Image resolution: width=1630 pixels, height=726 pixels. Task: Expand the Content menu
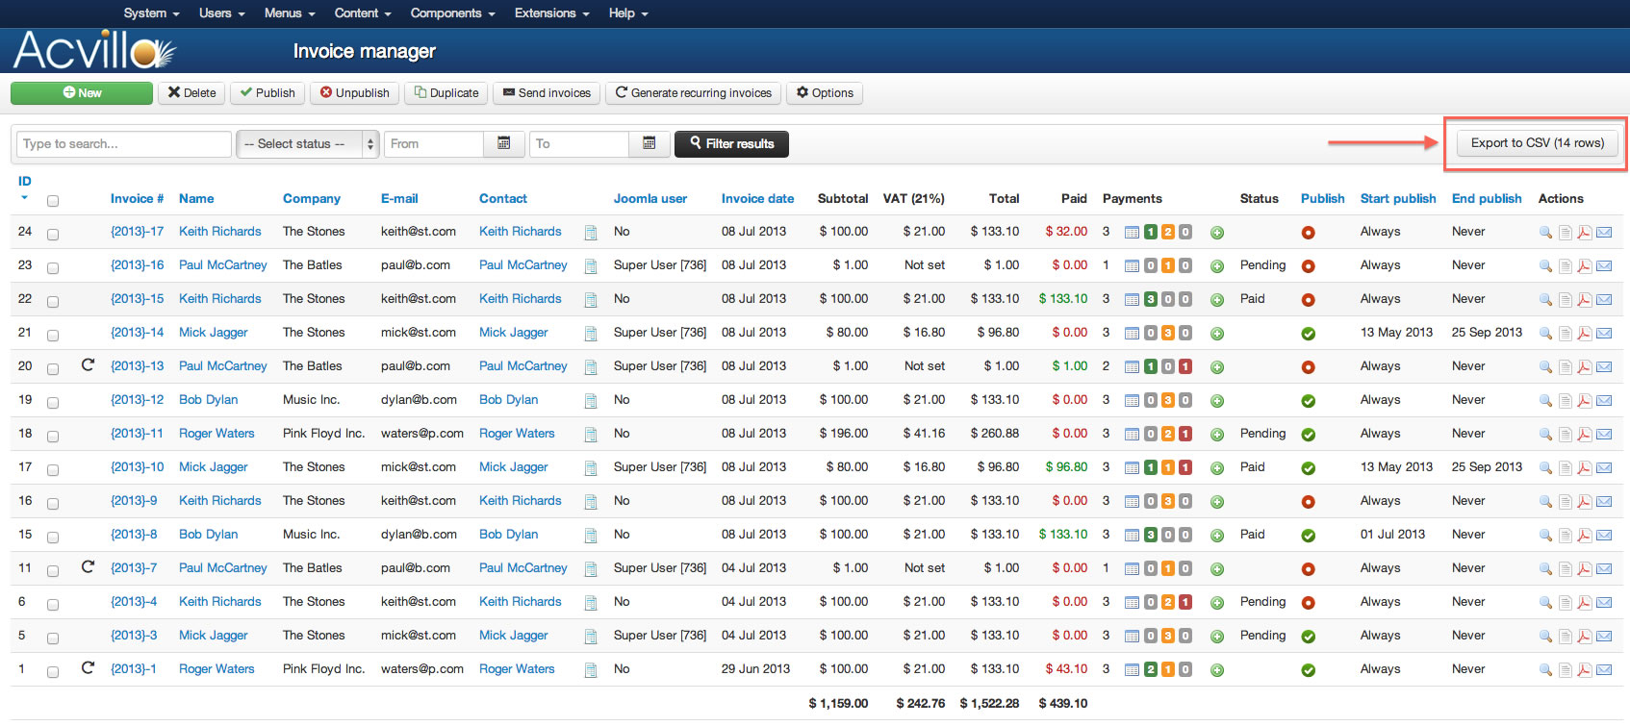363,13
